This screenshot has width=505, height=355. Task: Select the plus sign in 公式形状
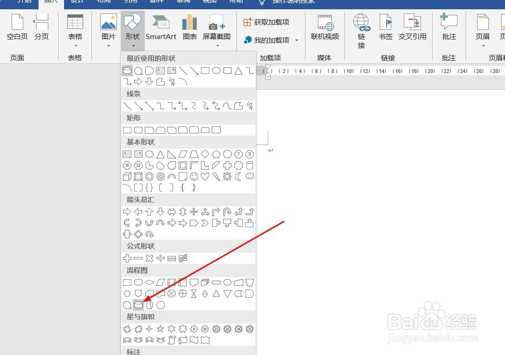pyautogui.click(x=127, y=258)
